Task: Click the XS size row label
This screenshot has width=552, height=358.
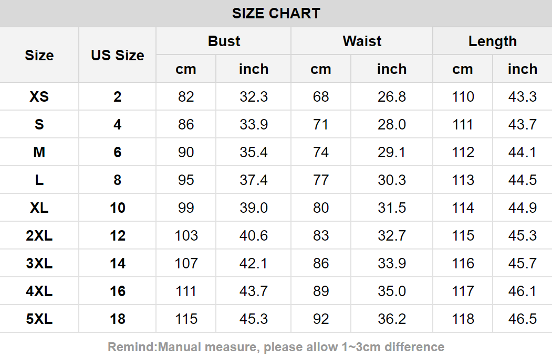Action: pos(39,97)
